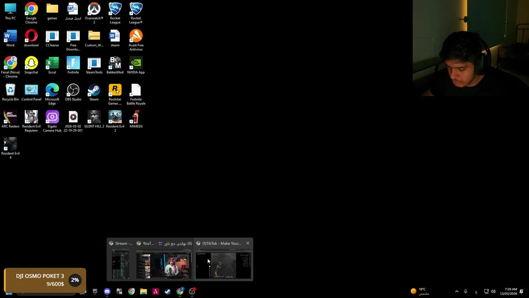This screenshot has height=298, width=529.
Task: Open the This PC desktop icon
Action: tap(10, 12)
